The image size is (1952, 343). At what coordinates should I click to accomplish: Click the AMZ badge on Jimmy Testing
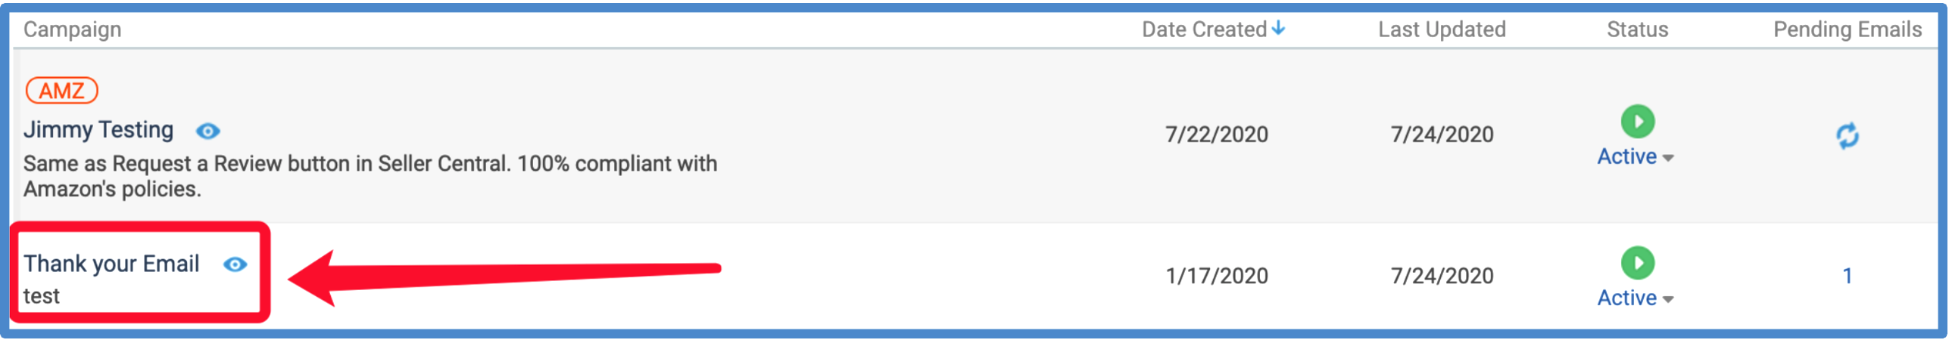click(62, 91)
